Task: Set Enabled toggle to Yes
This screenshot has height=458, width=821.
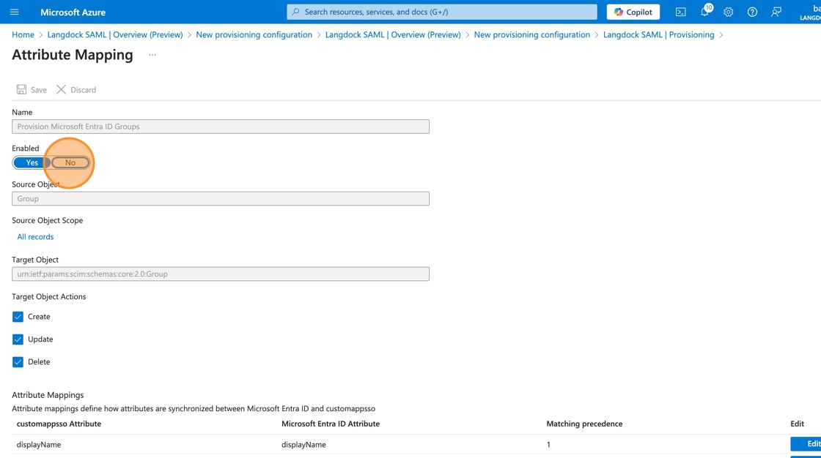Action: [32, 162]
